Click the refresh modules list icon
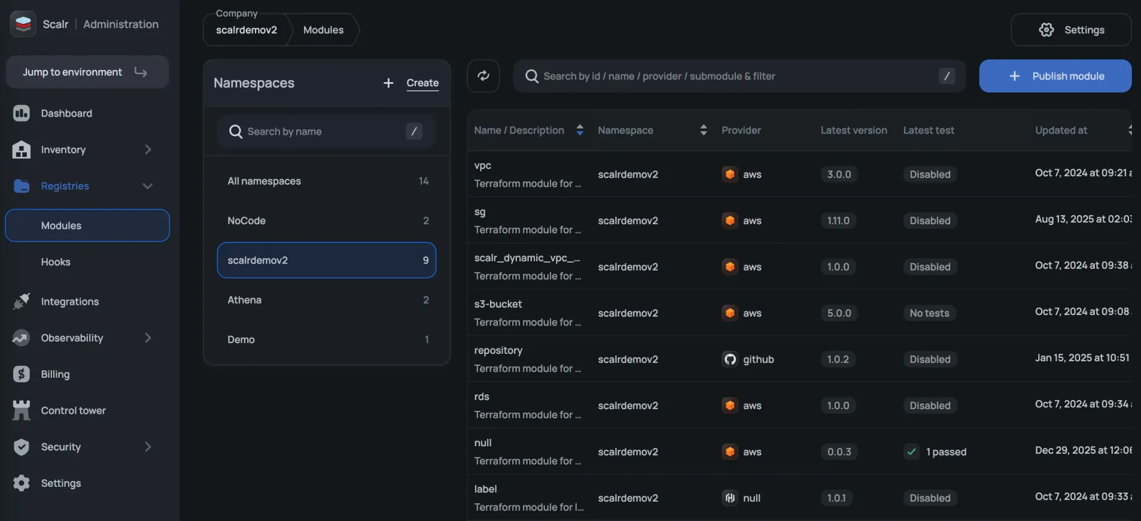1141x521 pixels. [x=483, y=76]
